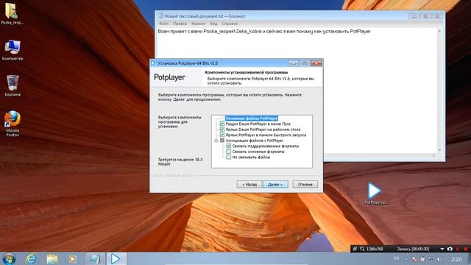Open Notepad Правка menu
Viewport: 471px width, 265px height.
click(x=180, y=24)
